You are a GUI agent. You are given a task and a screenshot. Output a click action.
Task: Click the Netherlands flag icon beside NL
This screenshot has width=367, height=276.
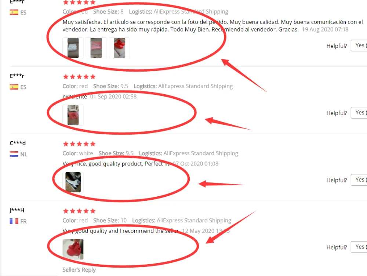point(14,154)
